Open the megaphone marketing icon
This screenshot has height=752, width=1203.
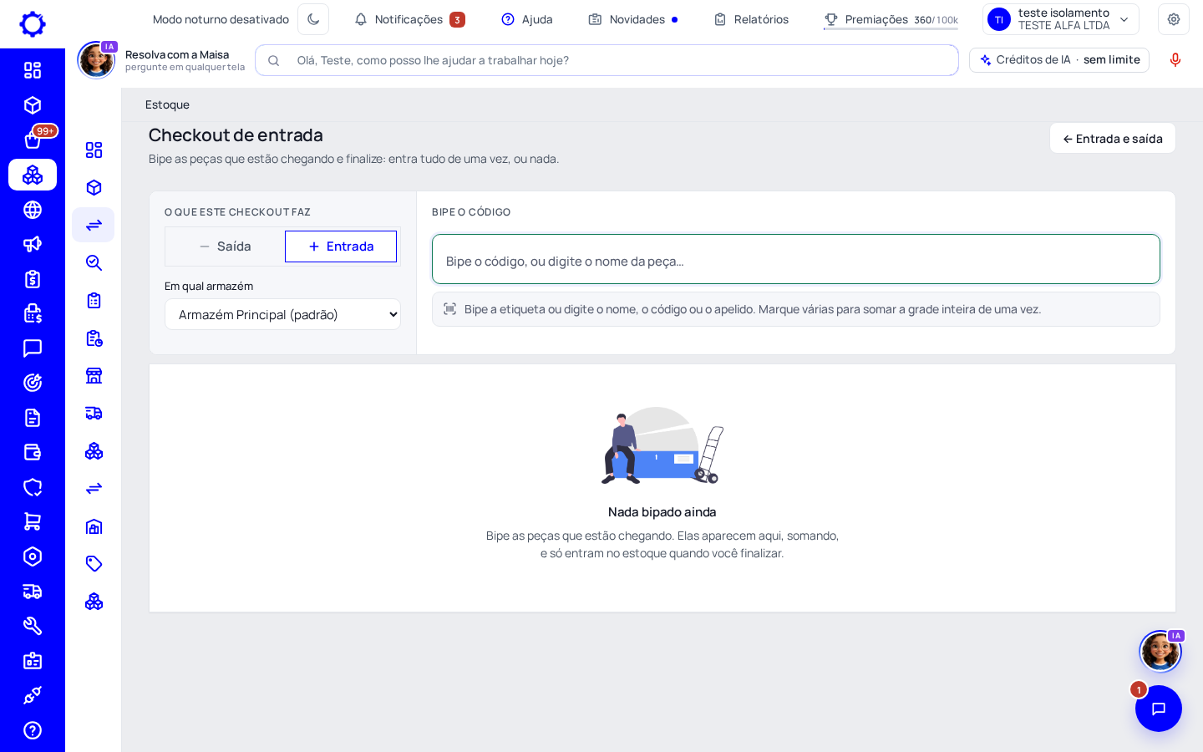coord(33,244)
